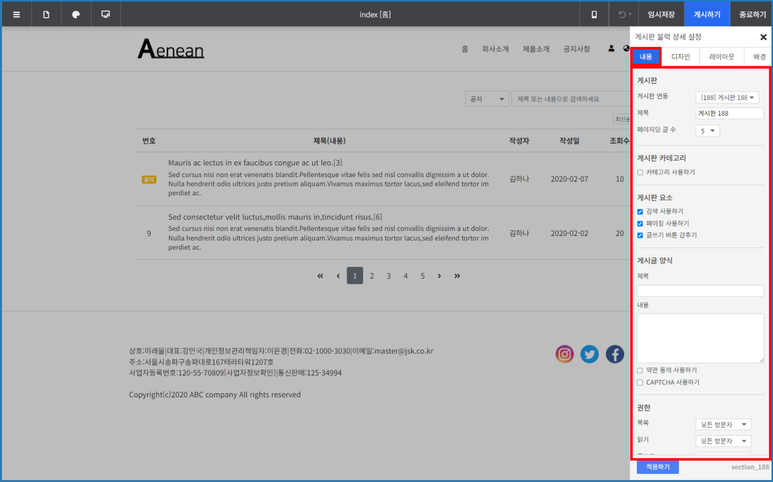Click the Facebook icon in footer
The image size is (773, 482).
(615, 354)
